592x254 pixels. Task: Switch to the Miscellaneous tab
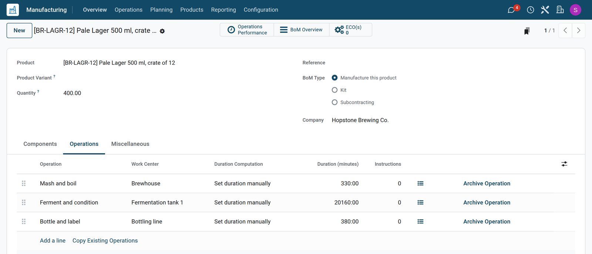130,144
